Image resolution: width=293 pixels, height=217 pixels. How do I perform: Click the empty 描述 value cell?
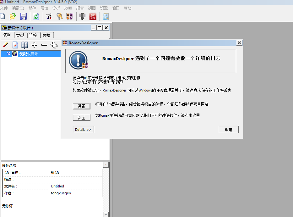pyautogui.click(x=75, y=179)
